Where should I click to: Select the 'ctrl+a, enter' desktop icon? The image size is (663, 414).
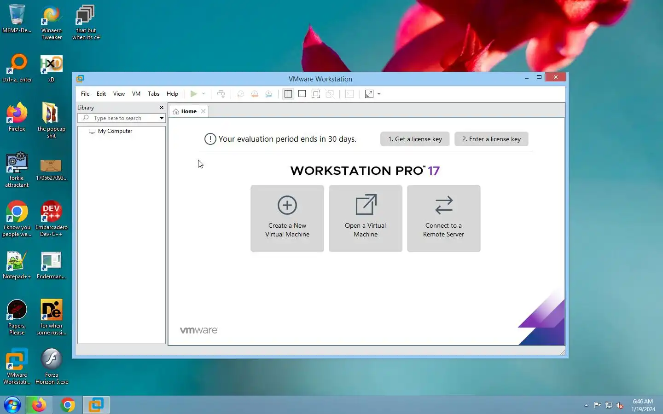[17, 68]
